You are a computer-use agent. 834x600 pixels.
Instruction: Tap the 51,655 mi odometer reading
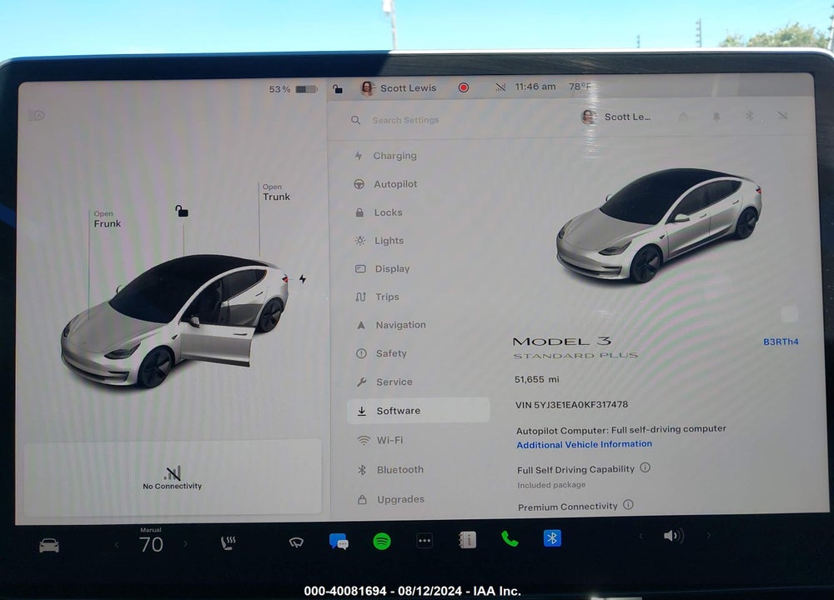tap(536, 379)
